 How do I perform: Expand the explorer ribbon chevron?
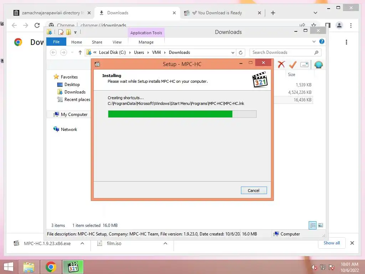314,41
